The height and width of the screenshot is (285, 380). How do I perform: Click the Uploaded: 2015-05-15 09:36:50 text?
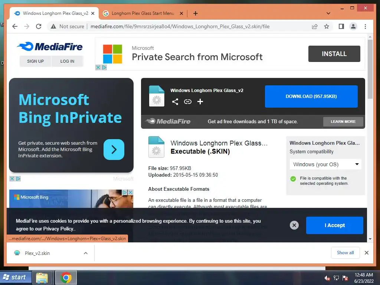tap(183, 175)
